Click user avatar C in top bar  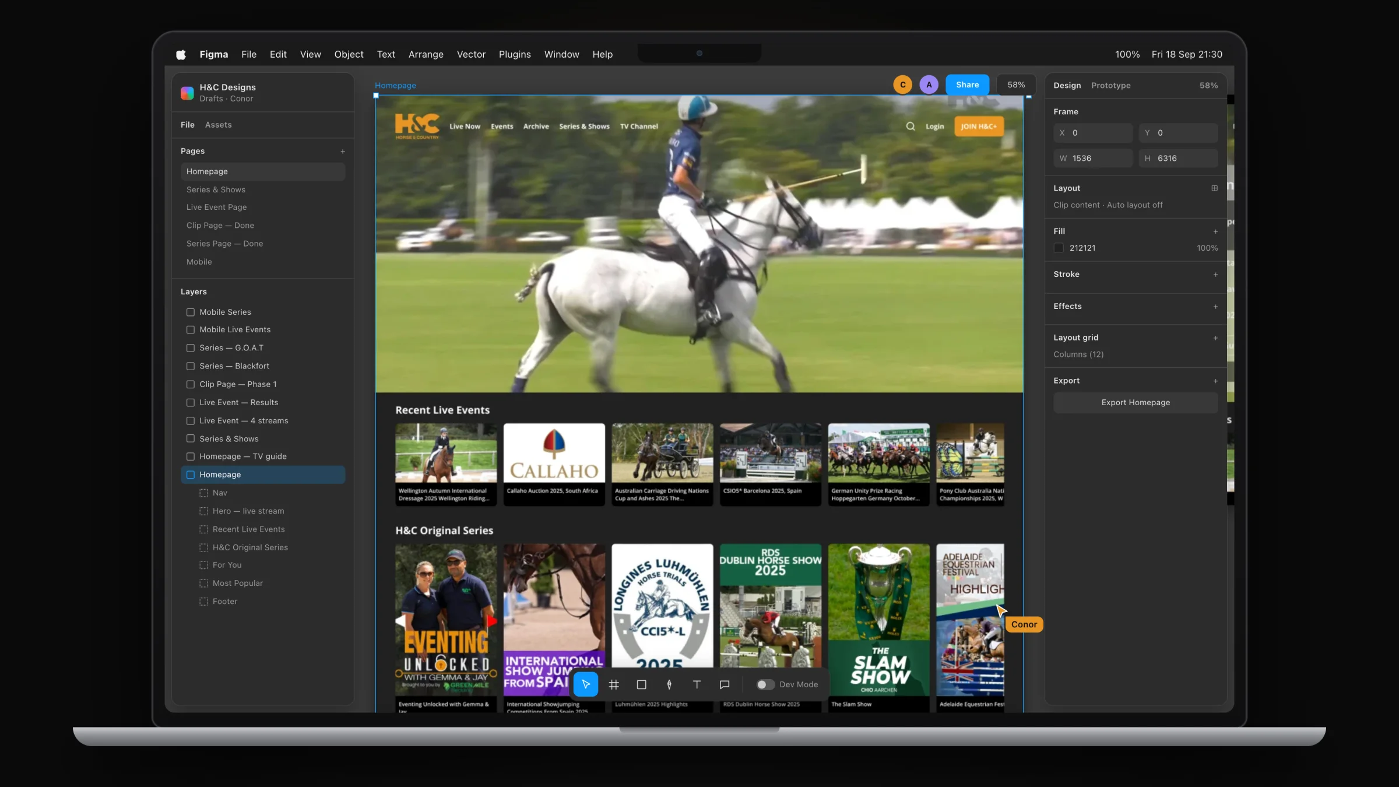coord(902,85)
